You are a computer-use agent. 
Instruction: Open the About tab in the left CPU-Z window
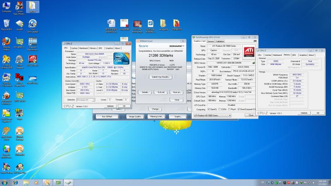click(118, 48)
